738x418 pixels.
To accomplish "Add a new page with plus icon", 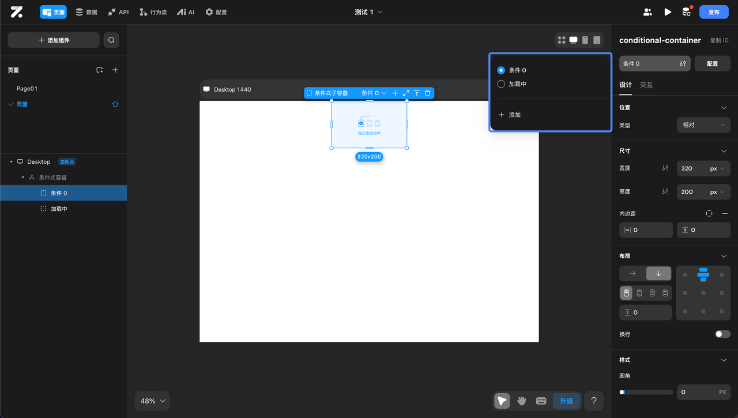I will [x=115, y=70].
